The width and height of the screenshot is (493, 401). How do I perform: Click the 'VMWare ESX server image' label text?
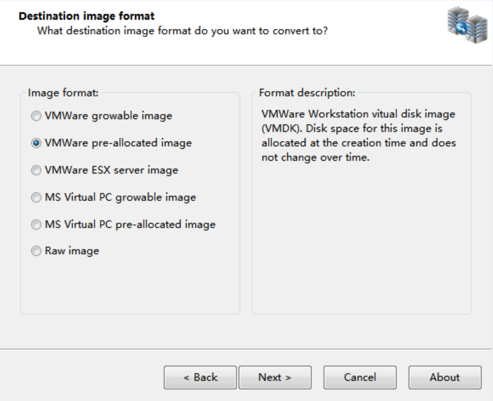coord(111,170)
